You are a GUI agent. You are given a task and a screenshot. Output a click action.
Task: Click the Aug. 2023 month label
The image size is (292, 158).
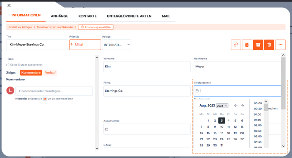pyautogui.click(x=207, y=105)
